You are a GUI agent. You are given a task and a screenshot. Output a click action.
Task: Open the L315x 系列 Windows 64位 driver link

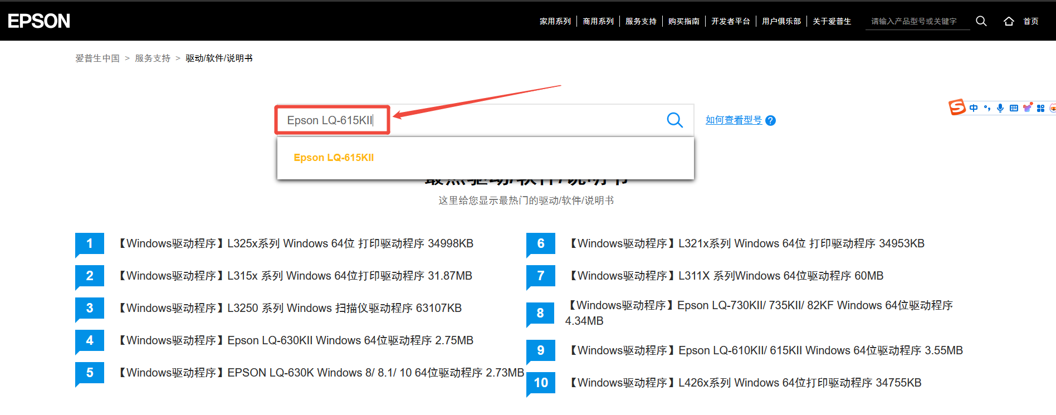coord(294,276)
